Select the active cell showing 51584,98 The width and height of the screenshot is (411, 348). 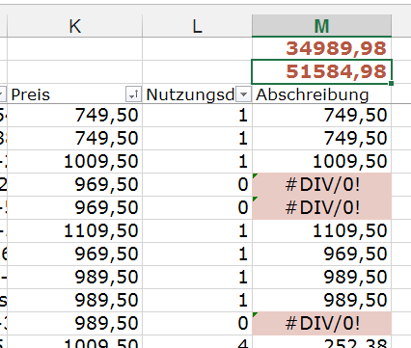tap(321, 71)
